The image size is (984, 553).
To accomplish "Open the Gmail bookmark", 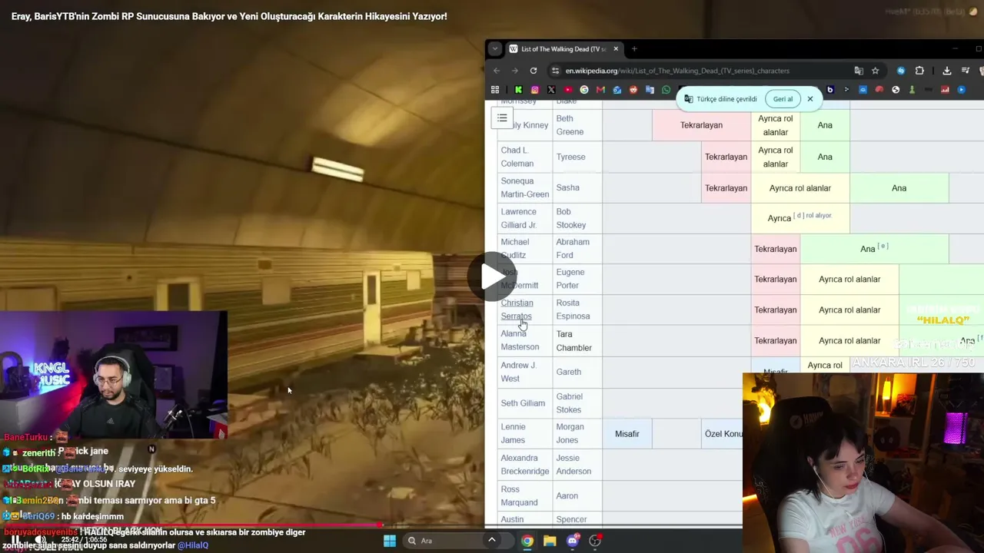I will click(x=600, y=90).
